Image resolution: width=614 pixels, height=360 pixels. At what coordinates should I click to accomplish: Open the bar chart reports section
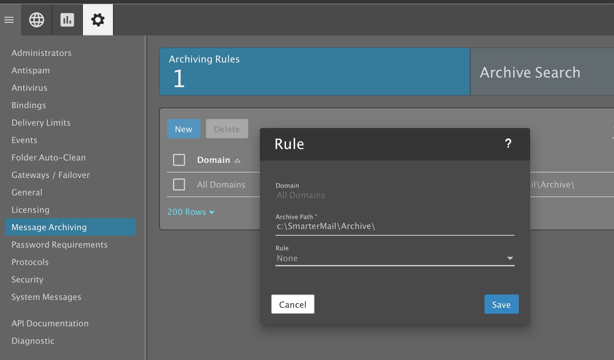pos(67,20)
